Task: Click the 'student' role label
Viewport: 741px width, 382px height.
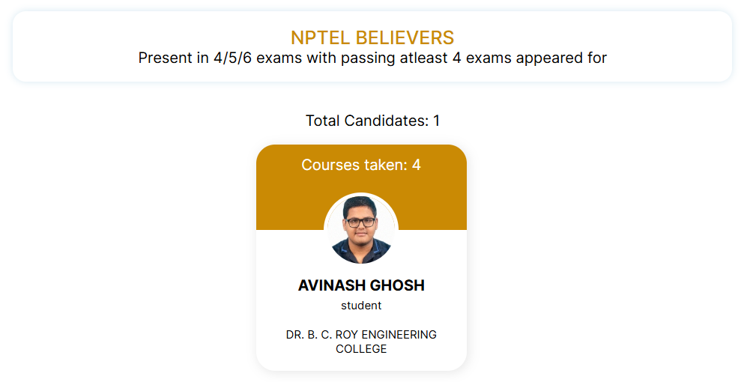Action: click(x=361, y=306)
